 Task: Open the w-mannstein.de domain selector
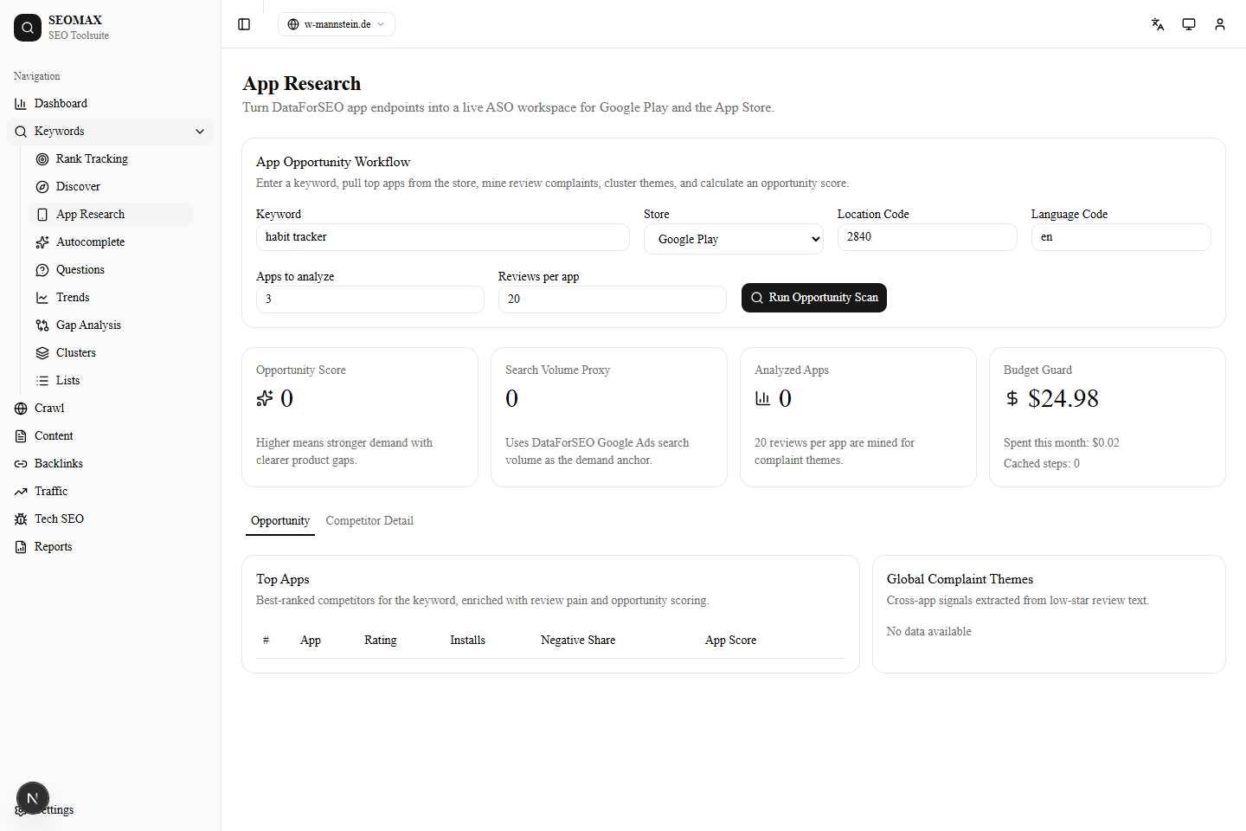pos(337,24)
